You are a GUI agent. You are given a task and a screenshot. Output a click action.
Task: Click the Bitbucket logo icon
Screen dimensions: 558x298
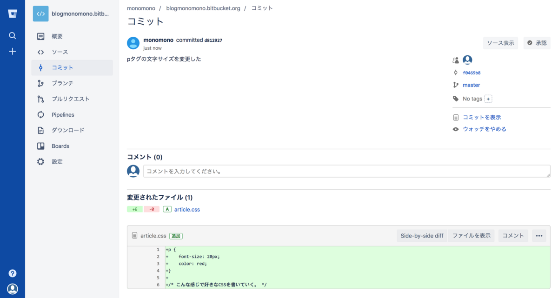point(13,13)
